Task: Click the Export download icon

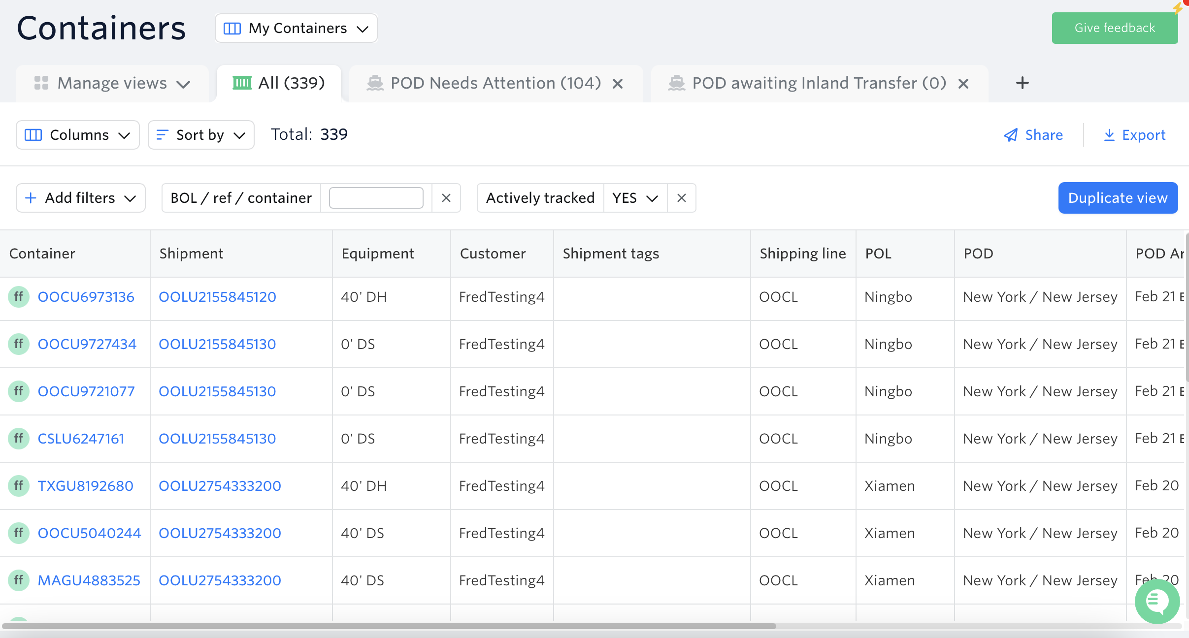Action: pos(1109,135)
